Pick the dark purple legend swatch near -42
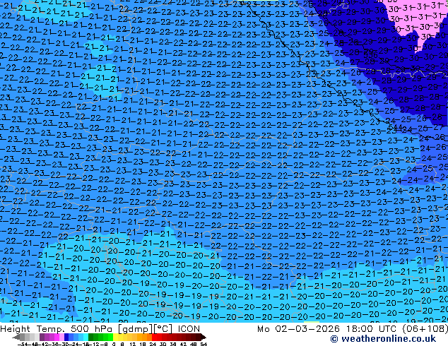The height and width of the screenshot is (346, 448). point(42,338)
